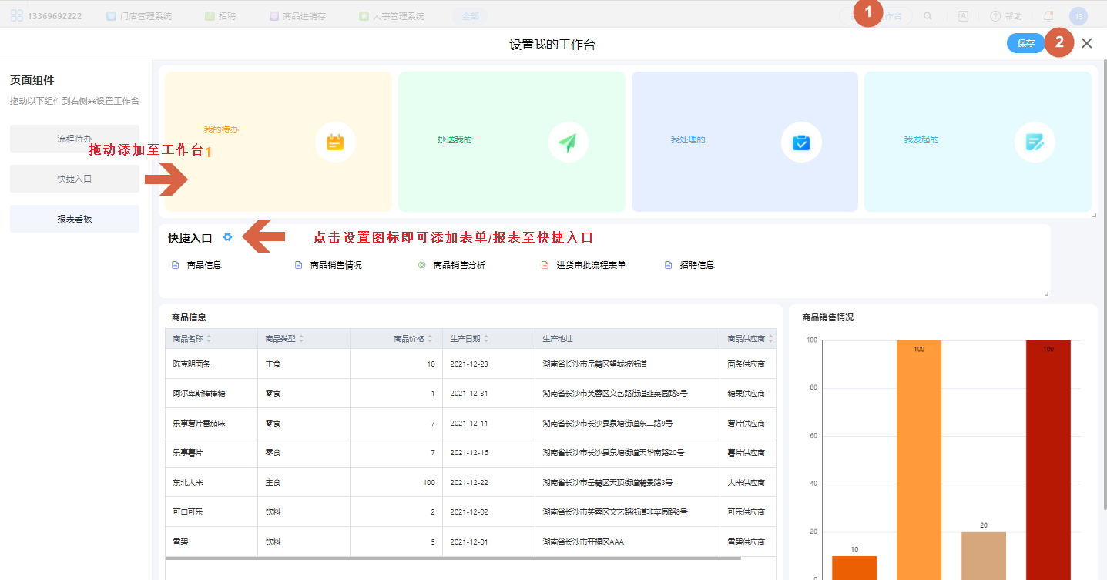
Task: Sort table by 商品名称 column
Action: coord(209,339)
